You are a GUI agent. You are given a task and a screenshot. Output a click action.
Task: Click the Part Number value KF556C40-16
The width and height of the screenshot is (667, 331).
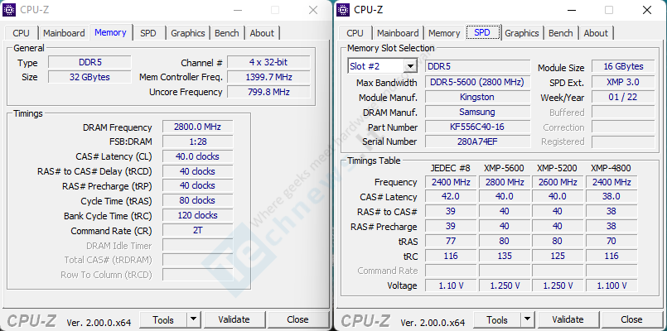tap(478, 127)
